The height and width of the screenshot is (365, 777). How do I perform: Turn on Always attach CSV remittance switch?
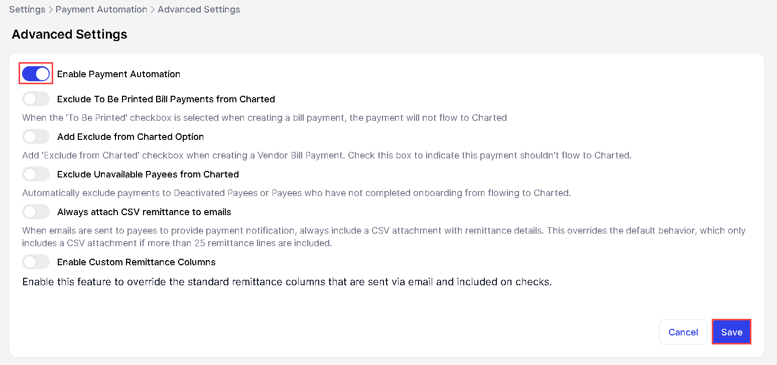pos(36,212)
